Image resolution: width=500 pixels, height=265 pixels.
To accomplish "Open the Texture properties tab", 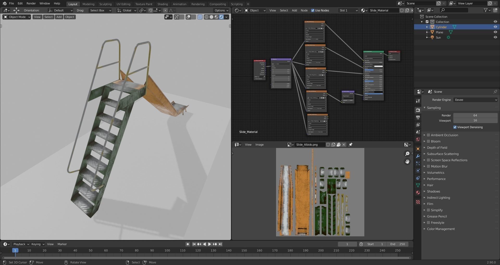I will tap(418, 202).
